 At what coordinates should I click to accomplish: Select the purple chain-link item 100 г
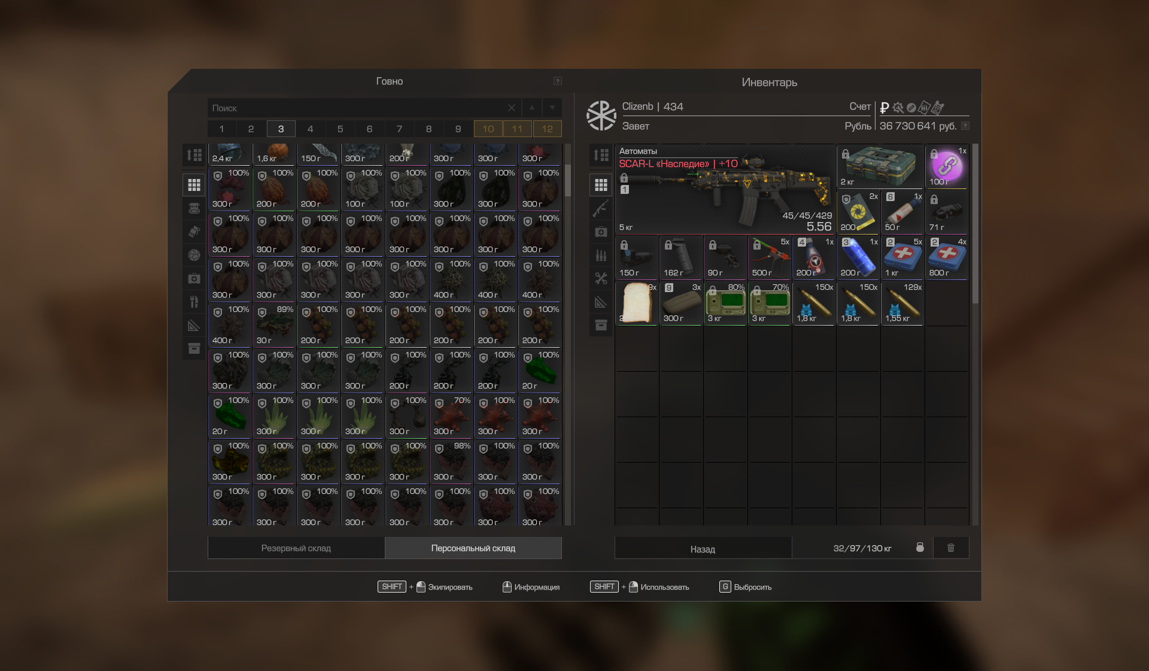947,166
